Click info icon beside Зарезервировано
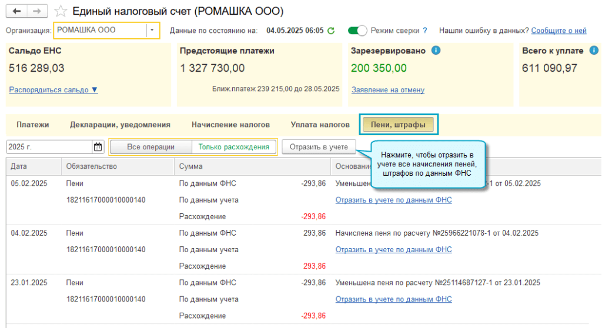This screenshot has width=602, height=328. (436, 51)
